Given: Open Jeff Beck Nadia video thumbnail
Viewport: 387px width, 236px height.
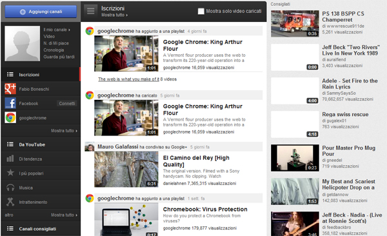Looking at the screenshot, I should [295, 224].
